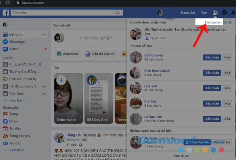Click the lock icon beside facebook.com
The width and height of the screenshot is (236, 160).
(18, 3)
